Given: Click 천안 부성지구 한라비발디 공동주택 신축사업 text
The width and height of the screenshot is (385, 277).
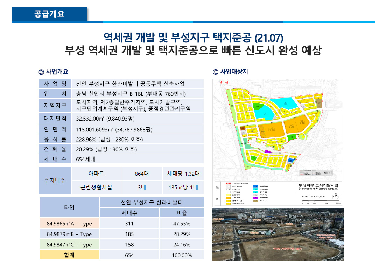Looking at the screenshot, I should (x=130, y=84).
